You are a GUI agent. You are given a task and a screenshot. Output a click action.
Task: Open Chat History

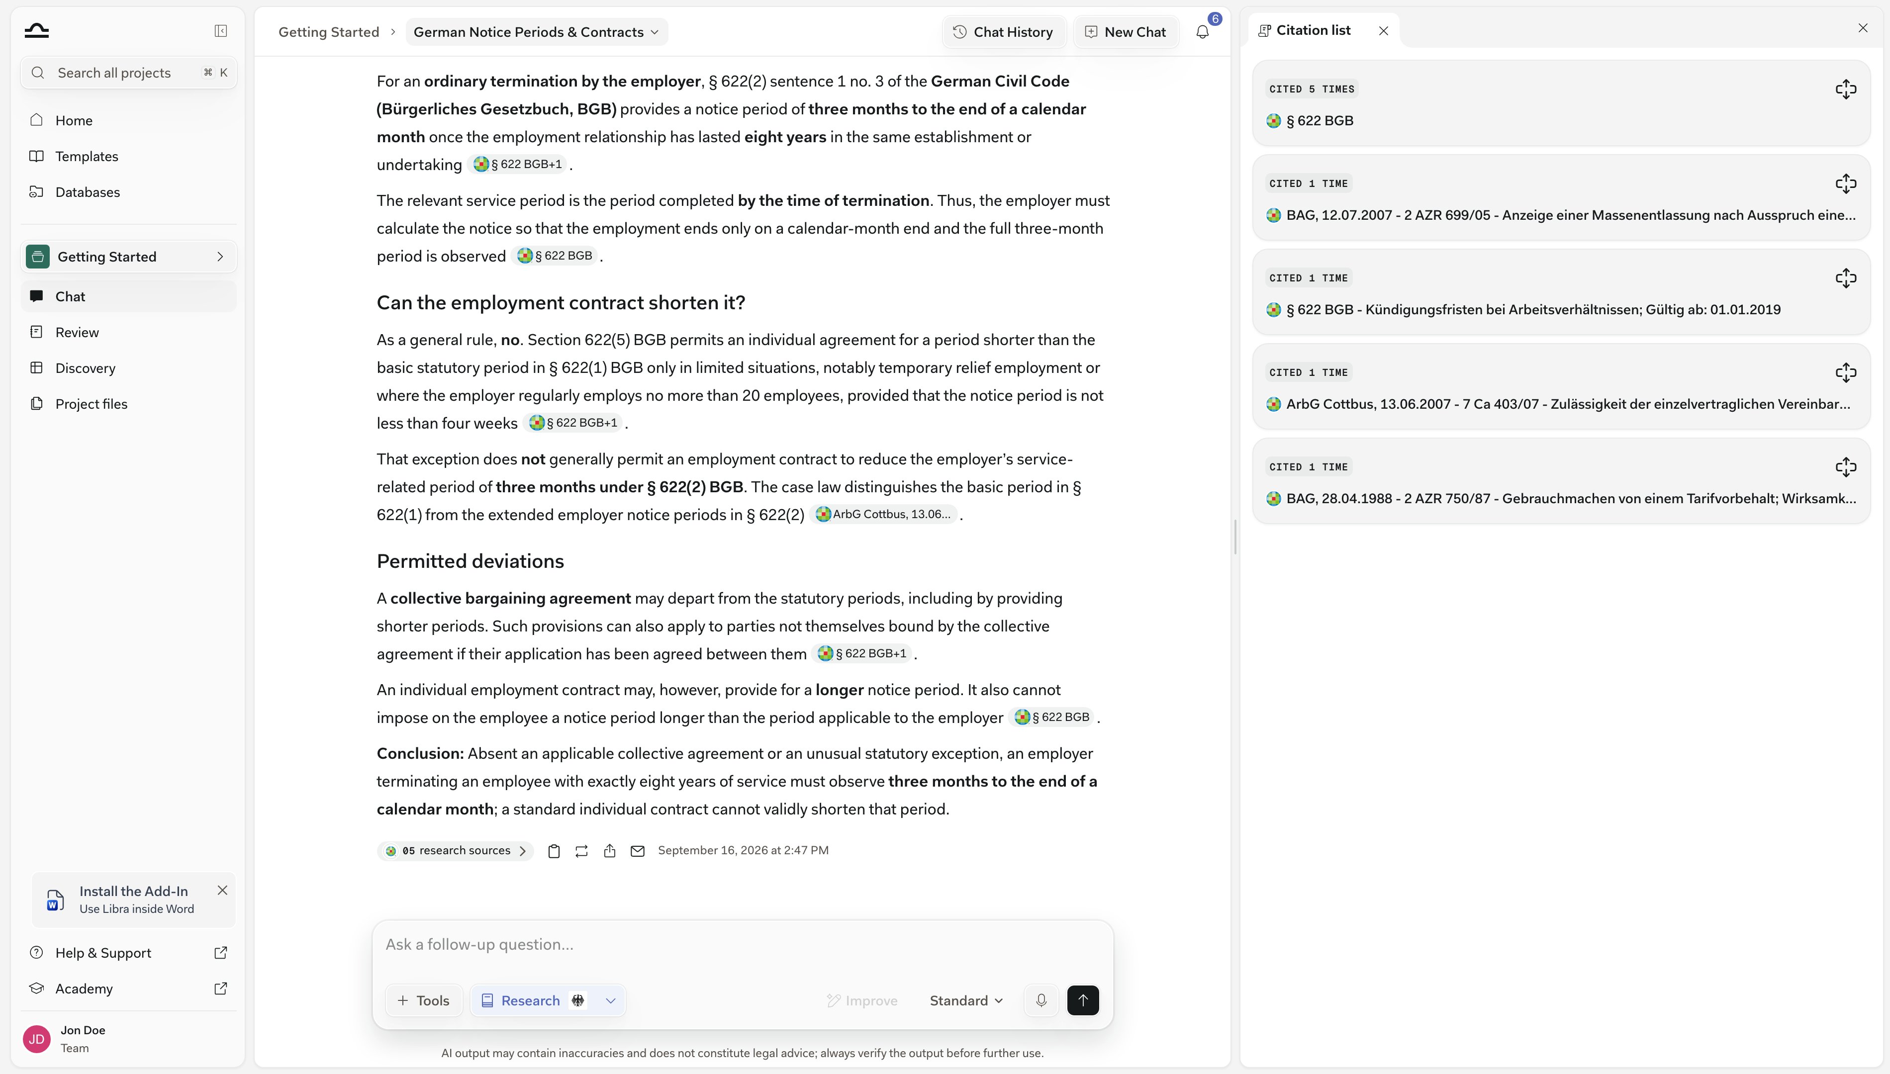coord(1003,32)
